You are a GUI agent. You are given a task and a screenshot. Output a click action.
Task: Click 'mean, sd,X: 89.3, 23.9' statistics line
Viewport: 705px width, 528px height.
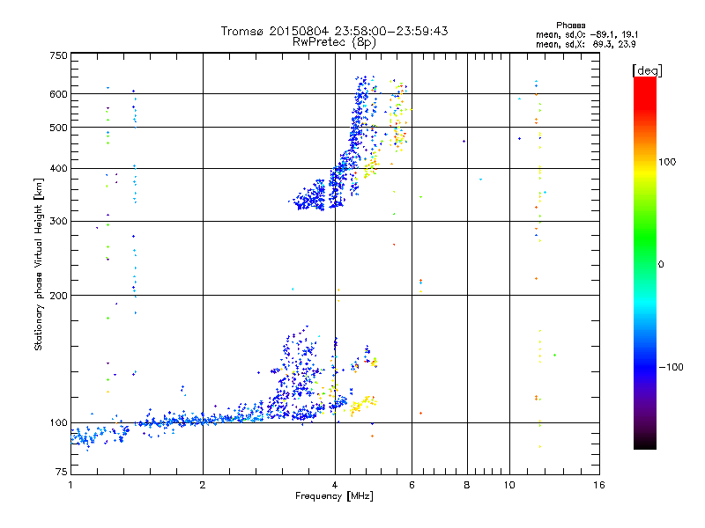[x=585, y=44]
